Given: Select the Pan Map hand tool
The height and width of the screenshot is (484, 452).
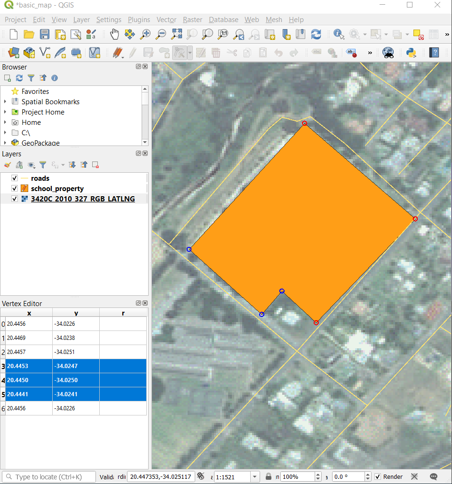Looking at the screenshot, I should click(x=114, y=34).
